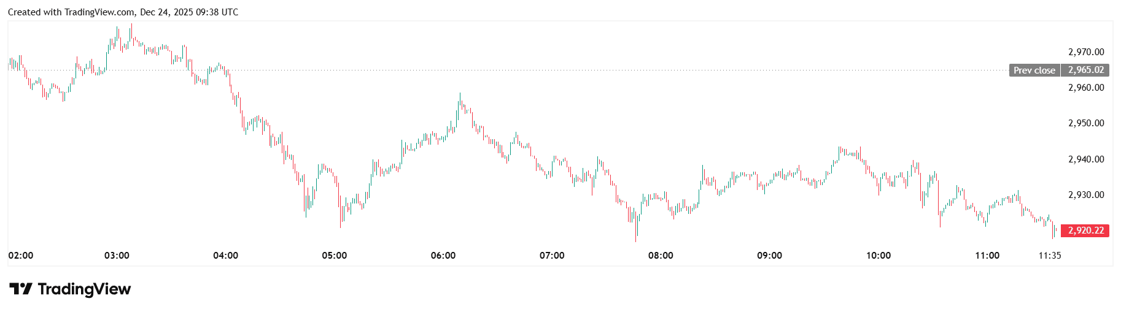The width and height of the screenshot is (1121, 312).
Task: Select the Prev close label
Action: (1034, 70)
